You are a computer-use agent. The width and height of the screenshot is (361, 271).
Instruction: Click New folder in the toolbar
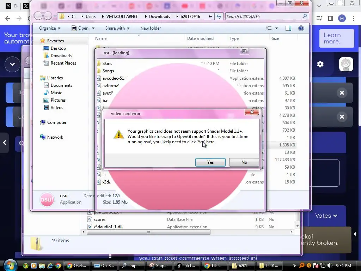(151, 28)
